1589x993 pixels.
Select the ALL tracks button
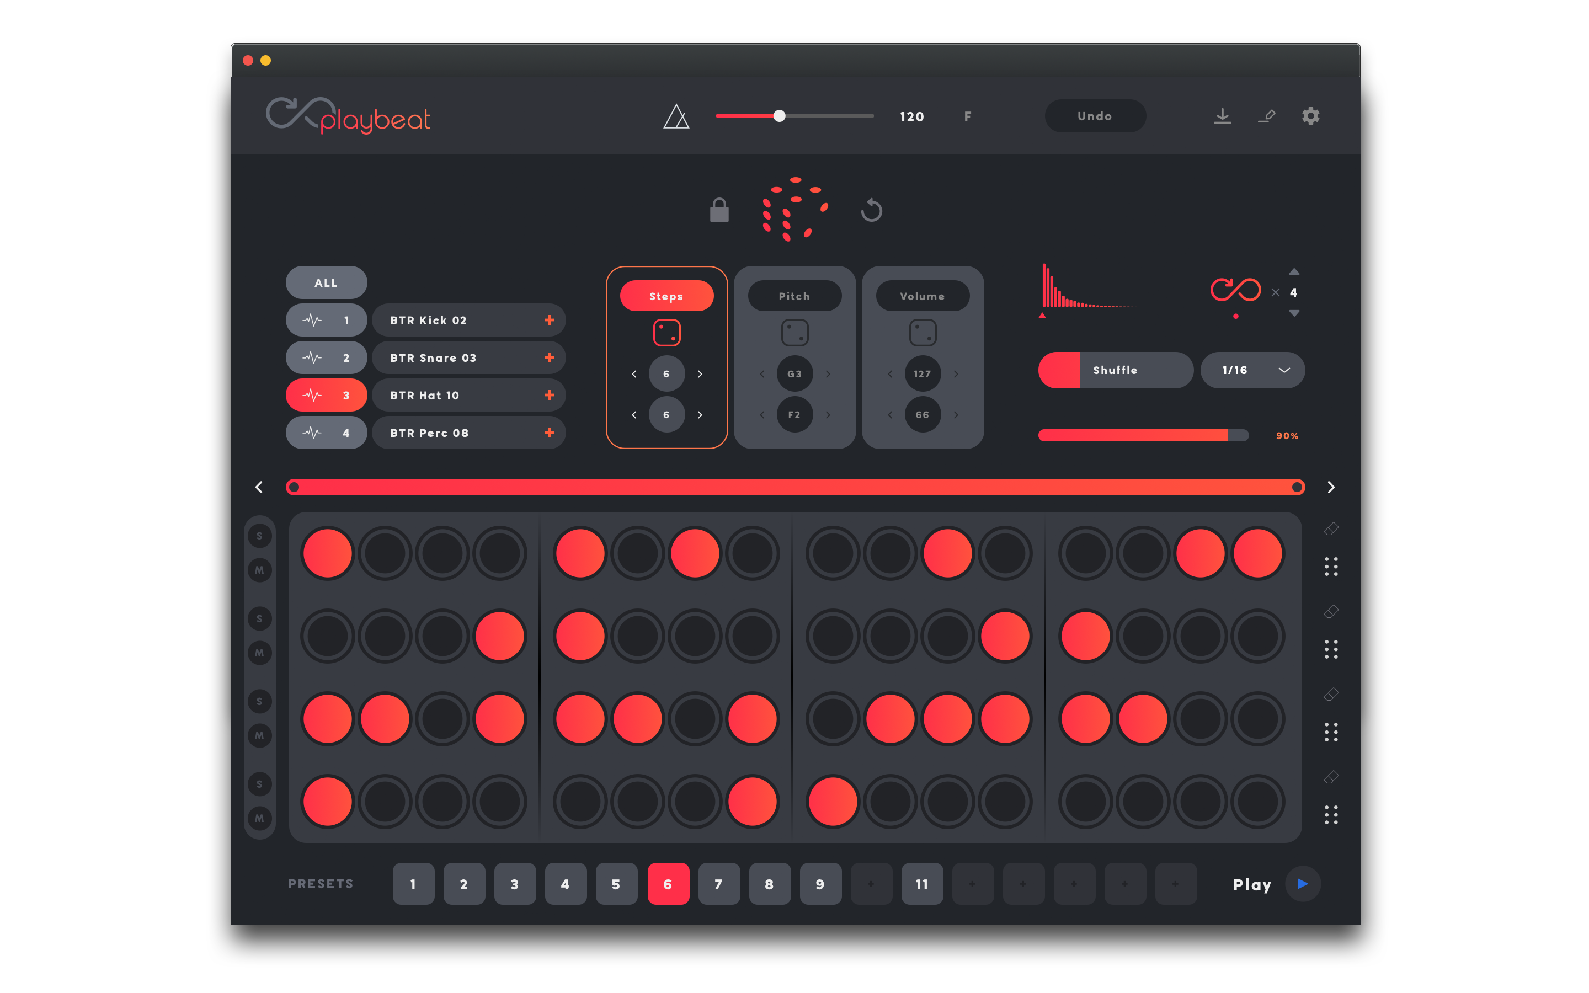pos(326,282)
